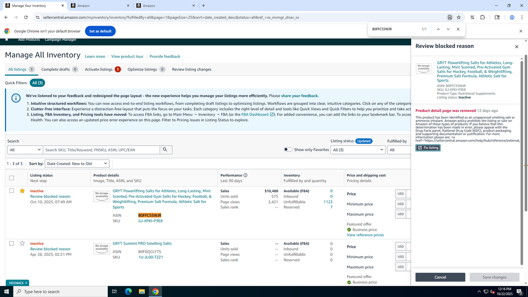This screenshot has height=297, width=528.
Task: Expand the Listing status All (3) dropdown
Action: click(x=358, y=150)
